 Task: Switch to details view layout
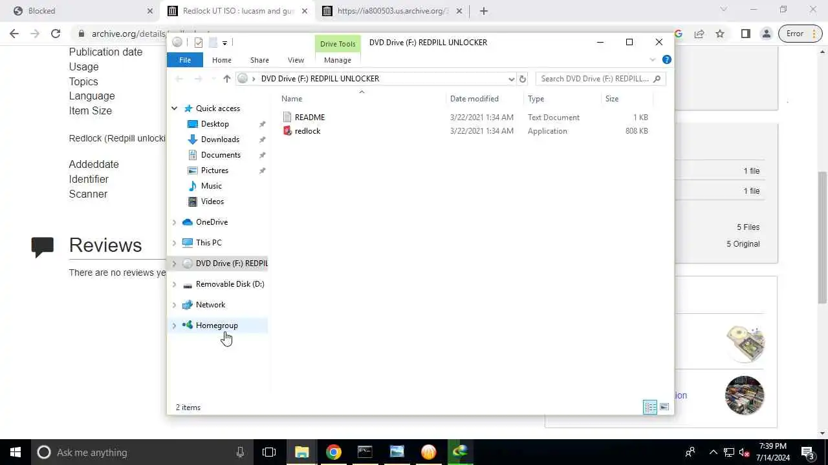650,407
